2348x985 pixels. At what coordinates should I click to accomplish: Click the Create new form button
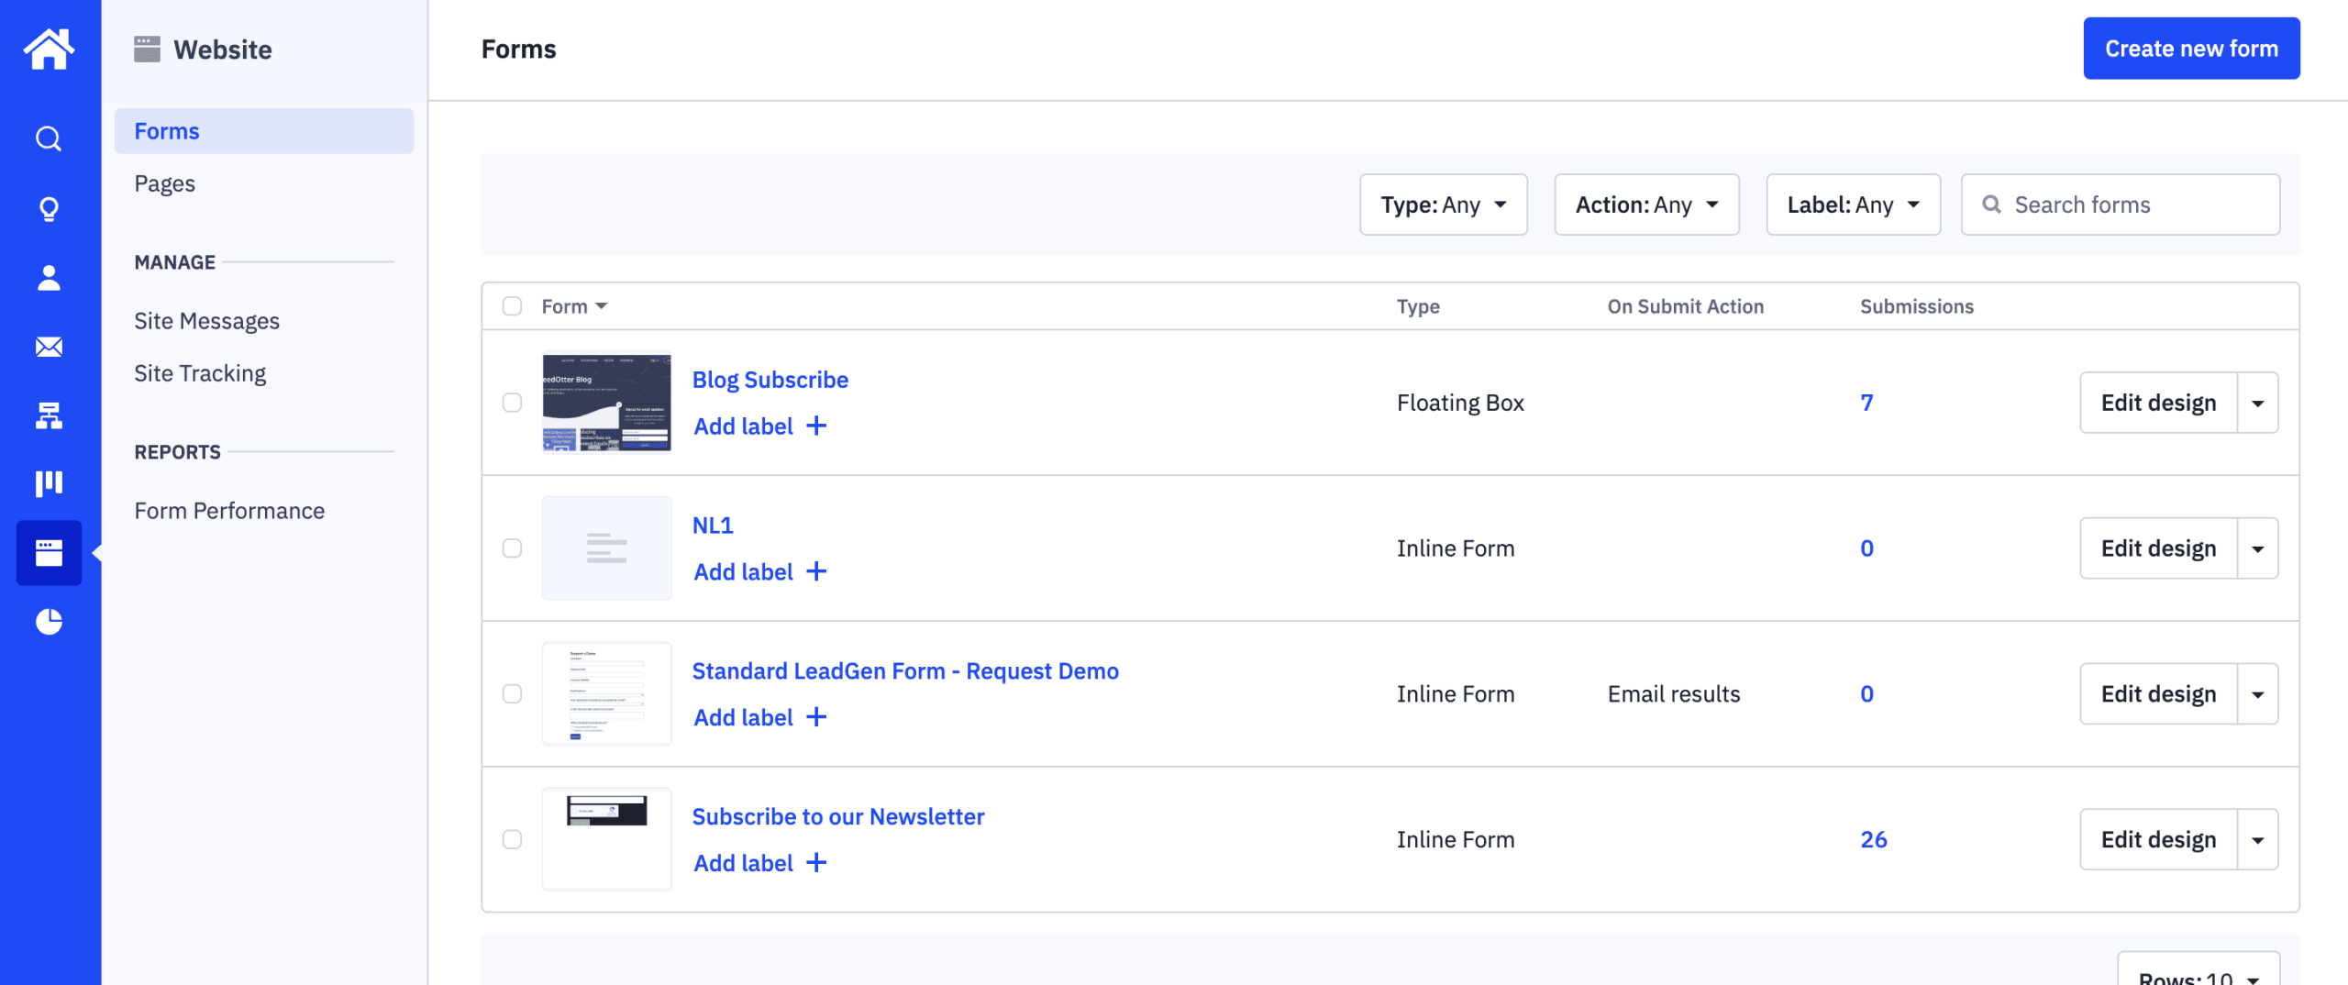coord(2192,48)
